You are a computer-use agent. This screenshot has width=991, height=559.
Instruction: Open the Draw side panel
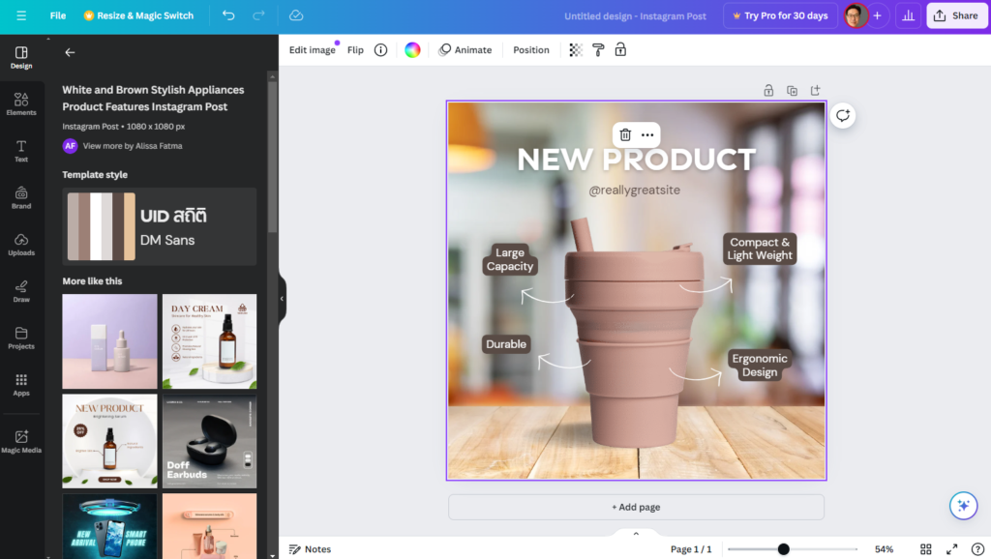click(21, 291)
